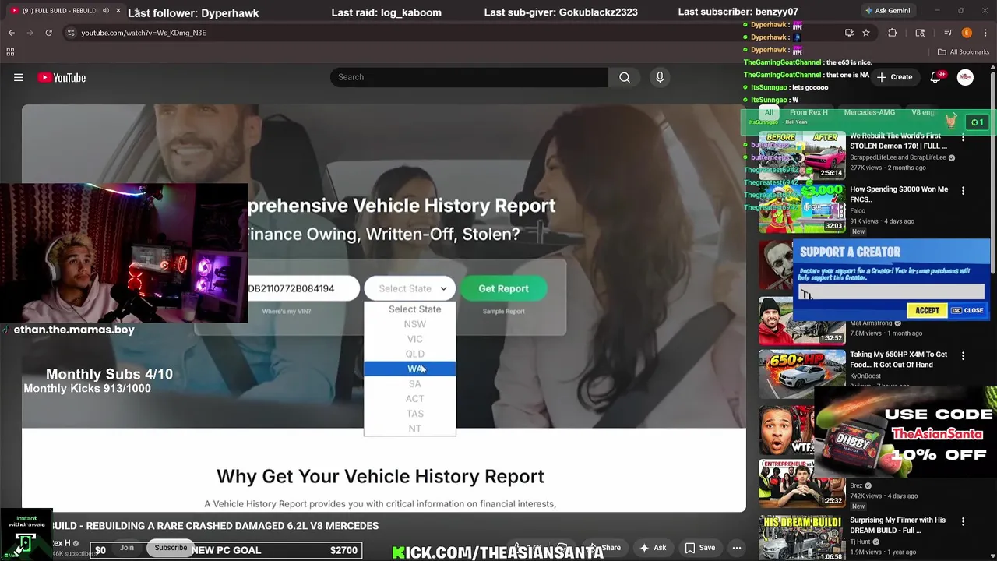The width and height of the screenshot is (997, 561).
Task: Open options for Surprising My Filmer video
Action: (963, 521)
